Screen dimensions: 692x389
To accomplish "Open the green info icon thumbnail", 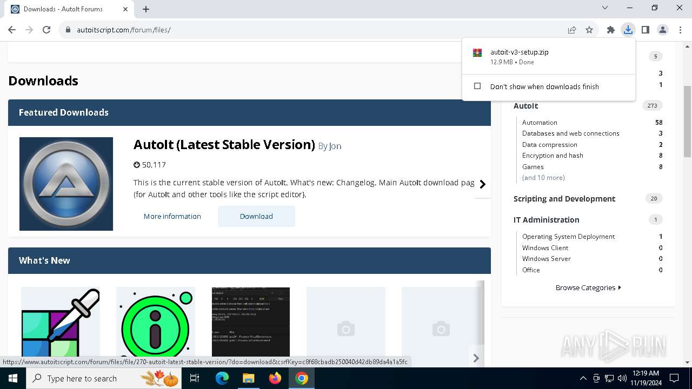I will pos(156,322).
